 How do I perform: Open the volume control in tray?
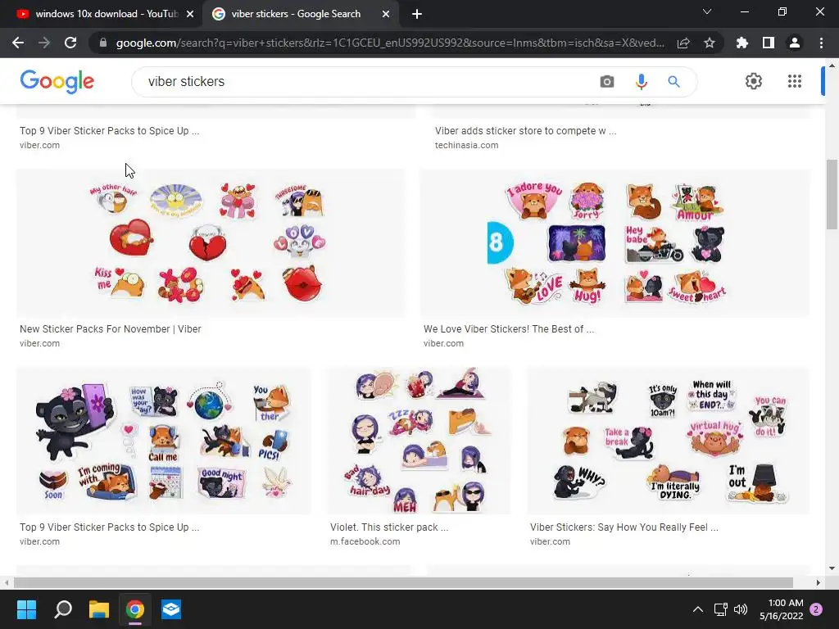[x=741, y=609]
